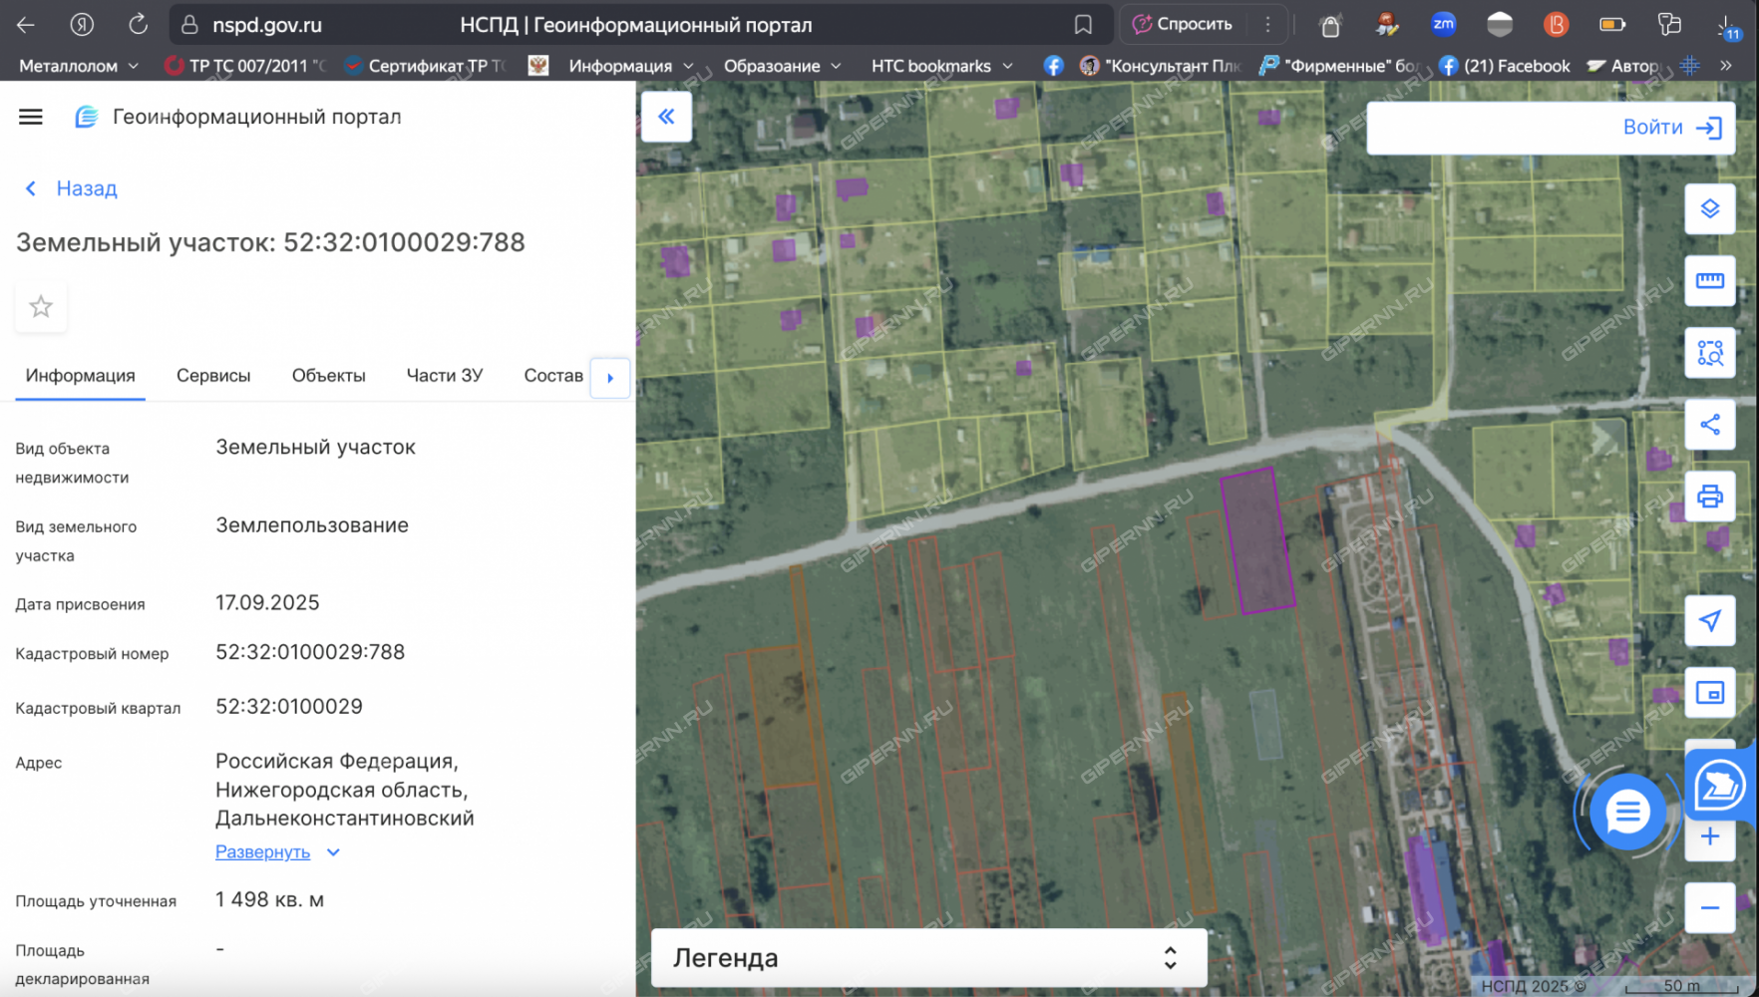Select the ruler measurement tool
Viewport: 1759px width, 997px height.
1709,281
